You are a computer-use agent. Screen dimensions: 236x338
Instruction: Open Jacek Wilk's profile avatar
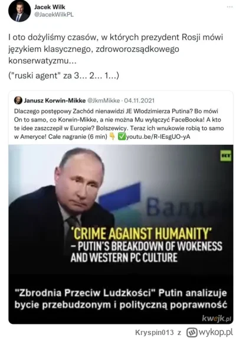[x=19, y=11]
